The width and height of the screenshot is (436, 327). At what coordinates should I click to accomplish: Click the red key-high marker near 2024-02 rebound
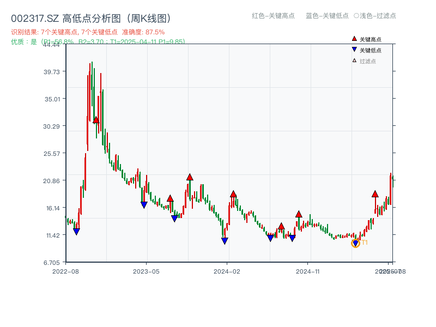coord(233,193)
